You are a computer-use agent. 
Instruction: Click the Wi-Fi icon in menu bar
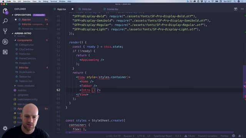coord(213,1)
